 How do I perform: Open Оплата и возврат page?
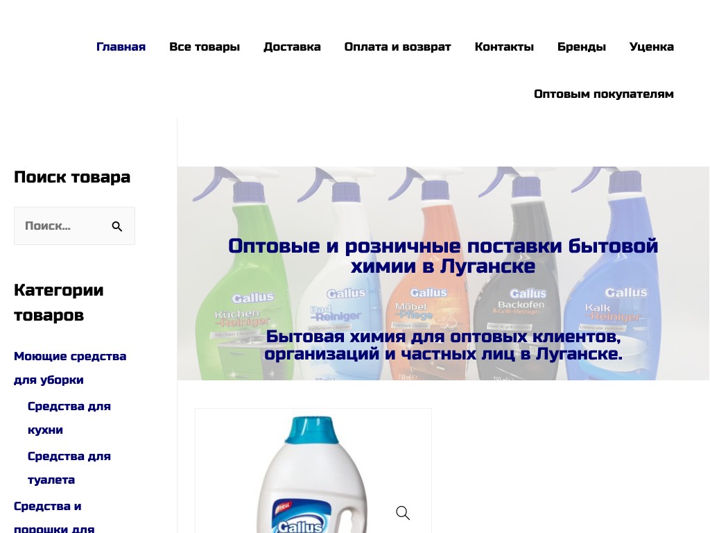pyautogui.click(x=397, y=46)
